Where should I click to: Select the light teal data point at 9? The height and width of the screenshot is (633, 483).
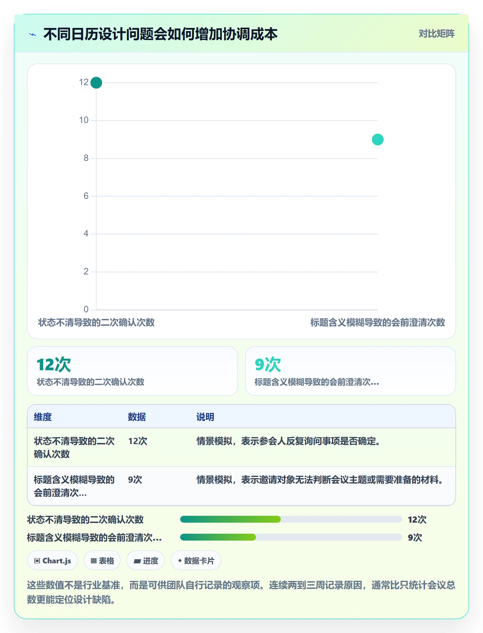tap(378, 140)
